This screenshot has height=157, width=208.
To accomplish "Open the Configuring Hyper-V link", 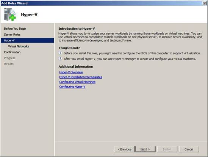I will pos(72,87).
